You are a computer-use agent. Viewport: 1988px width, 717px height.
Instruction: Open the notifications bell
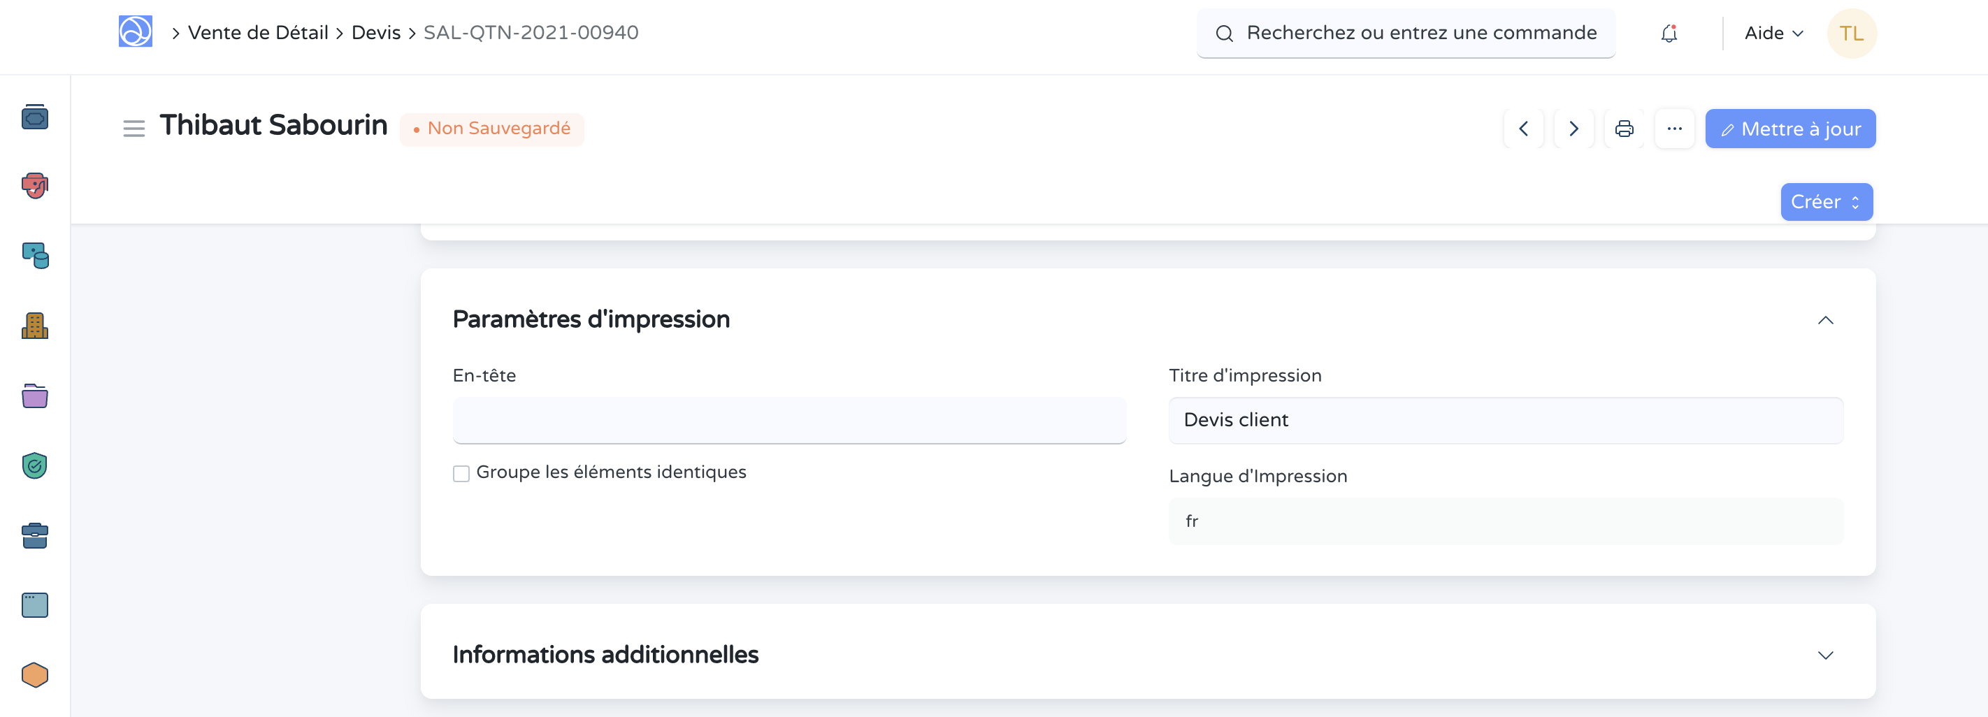(1669, 33)
